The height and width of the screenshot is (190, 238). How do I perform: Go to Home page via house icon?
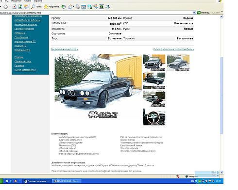pos(26,7)
